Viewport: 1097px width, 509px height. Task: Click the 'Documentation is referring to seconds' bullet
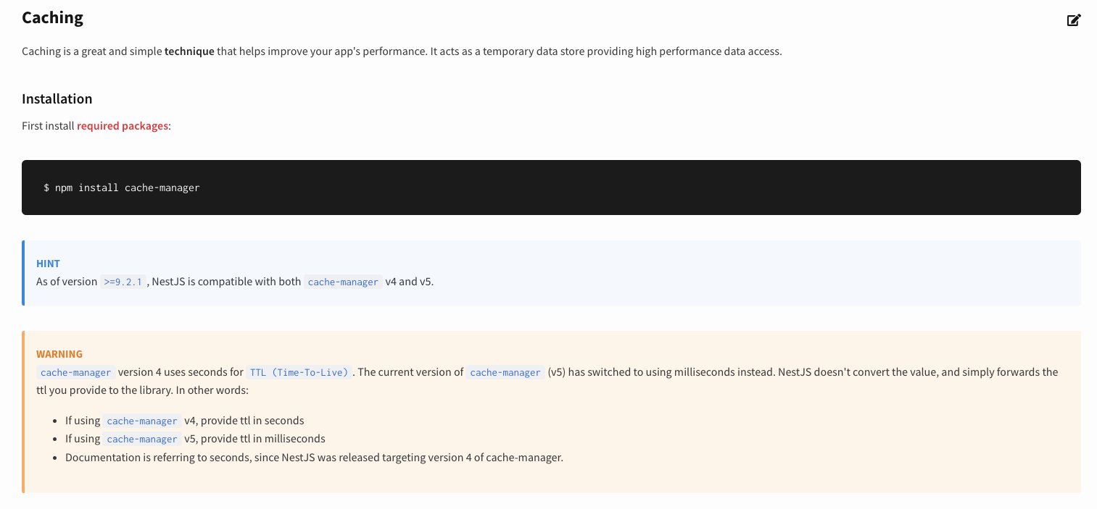coord(314,458)
